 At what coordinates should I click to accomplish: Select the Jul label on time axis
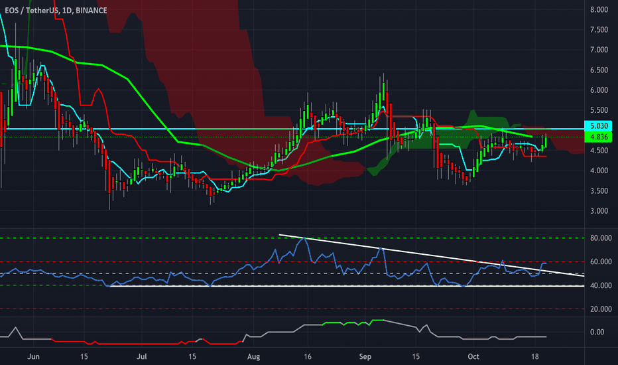pyautogui.click(x=141, y=357)
